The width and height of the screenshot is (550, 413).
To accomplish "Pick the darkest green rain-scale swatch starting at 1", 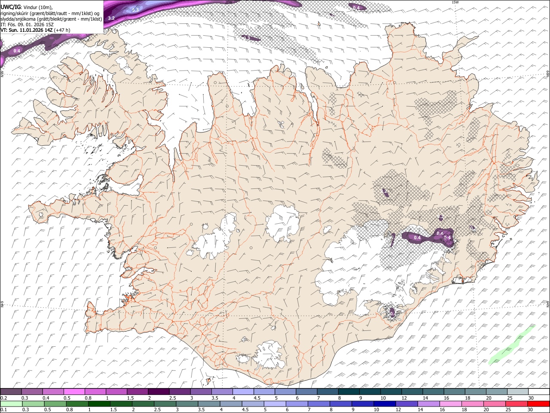I will (x=99, y=404).
